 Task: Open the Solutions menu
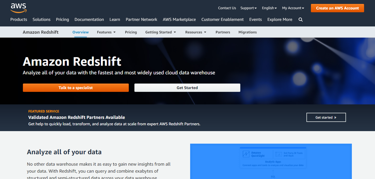click(42, 19)
